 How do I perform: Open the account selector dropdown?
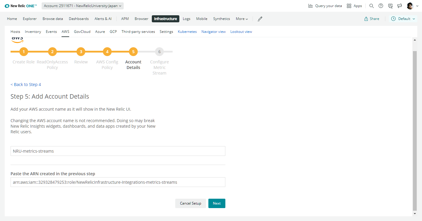click(x=83, y=6)
